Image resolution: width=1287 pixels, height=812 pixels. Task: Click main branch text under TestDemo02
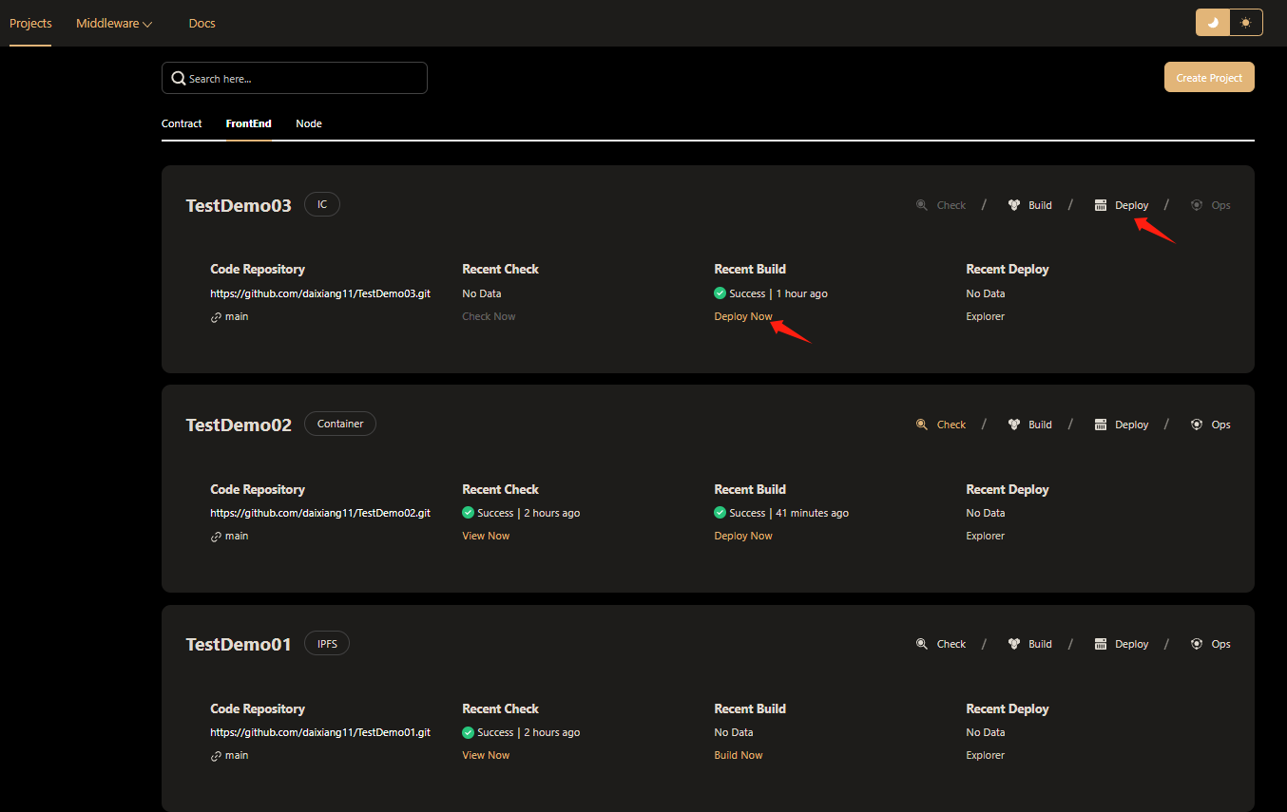237,536
